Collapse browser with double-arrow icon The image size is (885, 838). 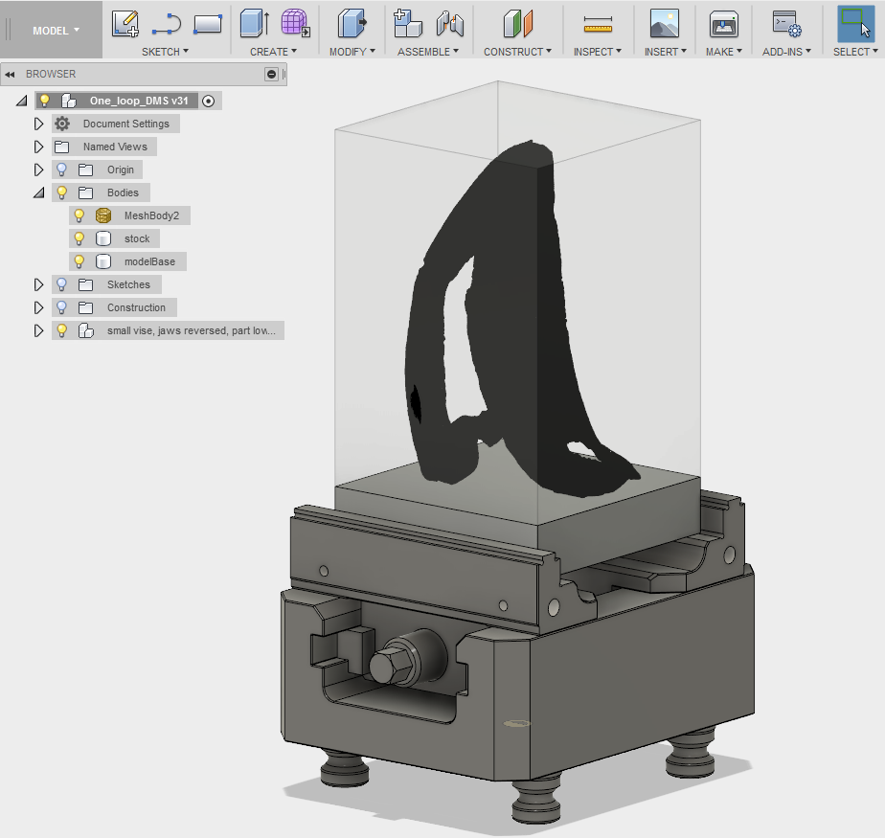point(11,74)
